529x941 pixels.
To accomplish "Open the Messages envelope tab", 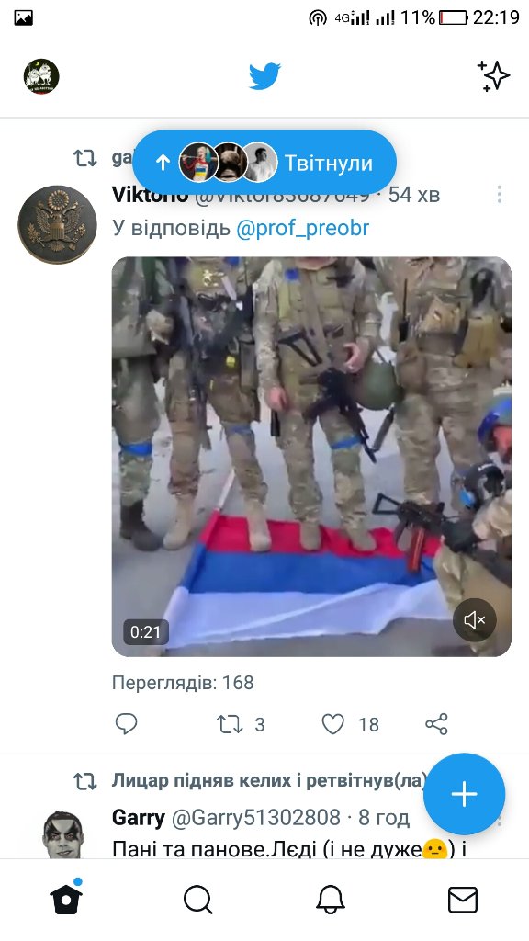I will pyautogui.click(x=463, y=900).
